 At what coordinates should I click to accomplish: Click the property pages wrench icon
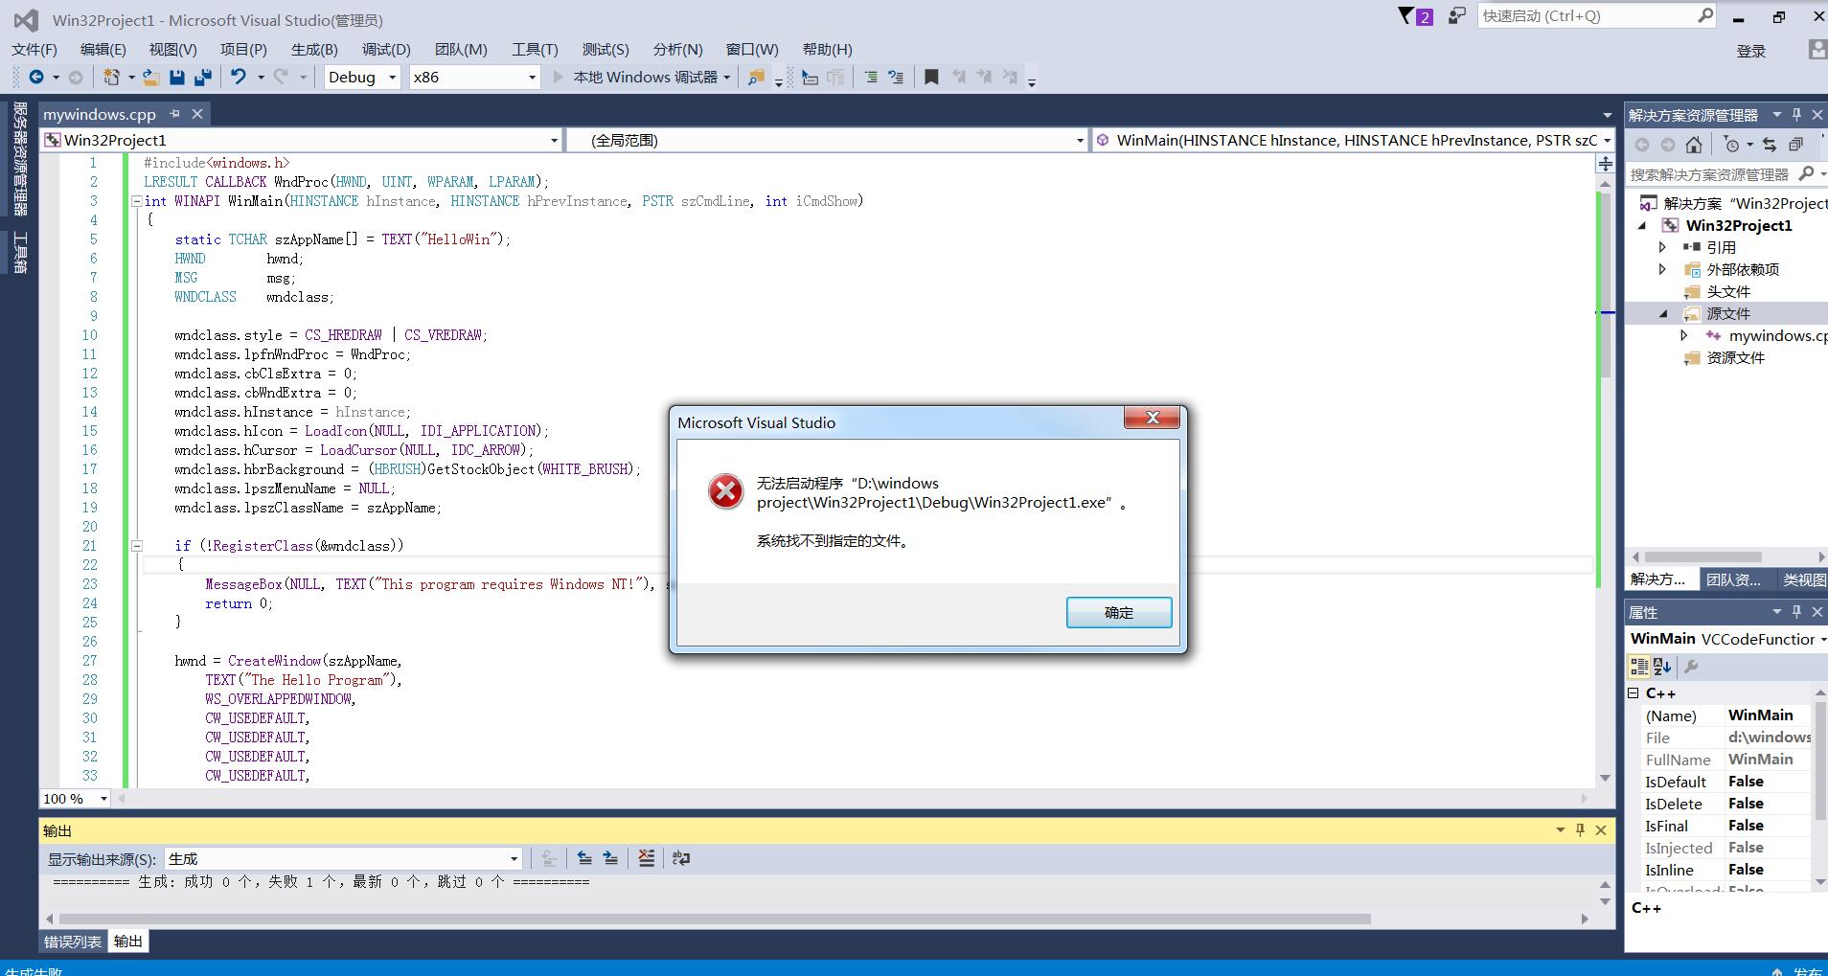tap(1691, 667)
